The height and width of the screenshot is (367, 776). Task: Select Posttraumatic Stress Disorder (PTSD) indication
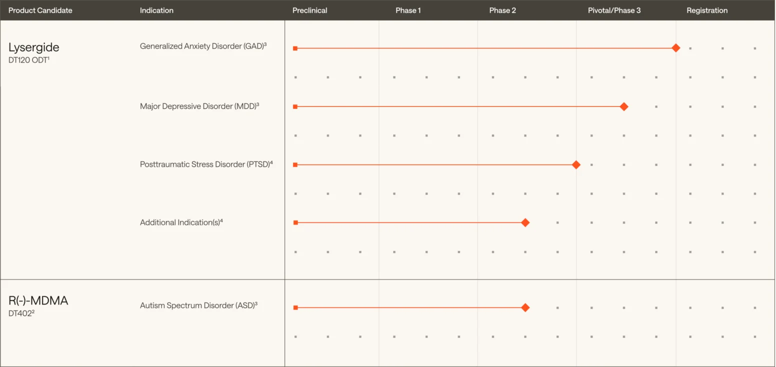[x=206, y=164]
